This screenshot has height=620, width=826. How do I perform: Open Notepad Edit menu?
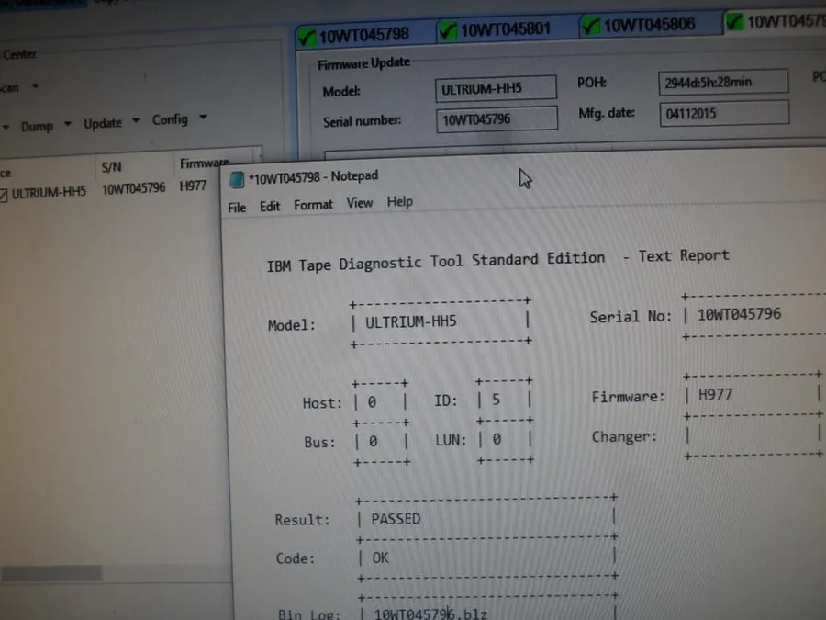pyautogui.click(x=270, y=206)
